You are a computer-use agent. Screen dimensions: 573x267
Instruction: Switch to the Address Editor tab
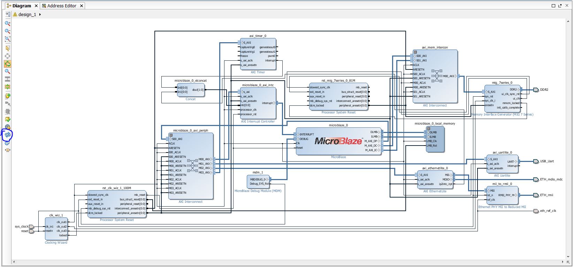click(62, 6)
